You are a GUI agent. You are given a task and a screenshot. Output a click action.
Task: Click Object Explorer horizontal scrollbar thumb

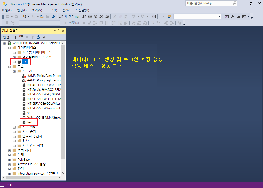18,177
